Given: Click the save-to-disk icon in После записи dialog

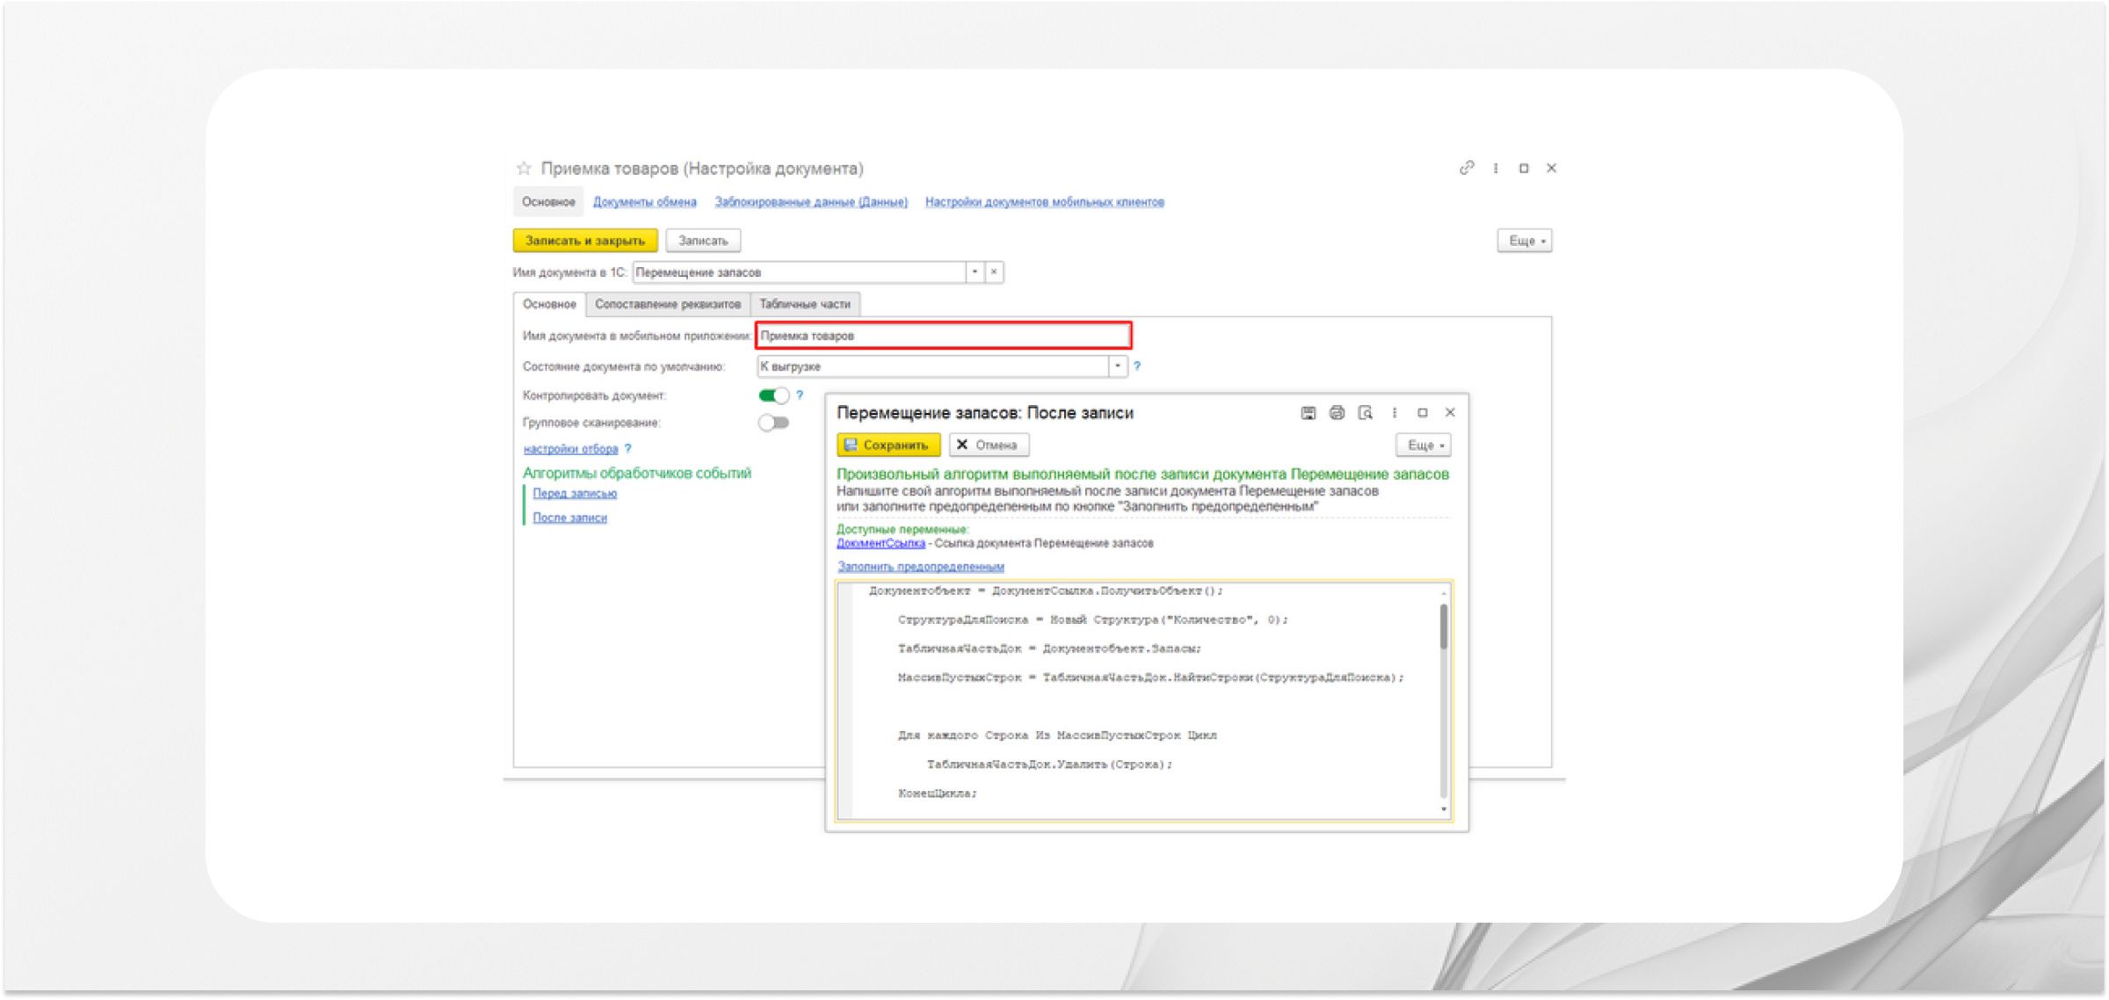Looking at the screenshot, I should (1308, 413).
